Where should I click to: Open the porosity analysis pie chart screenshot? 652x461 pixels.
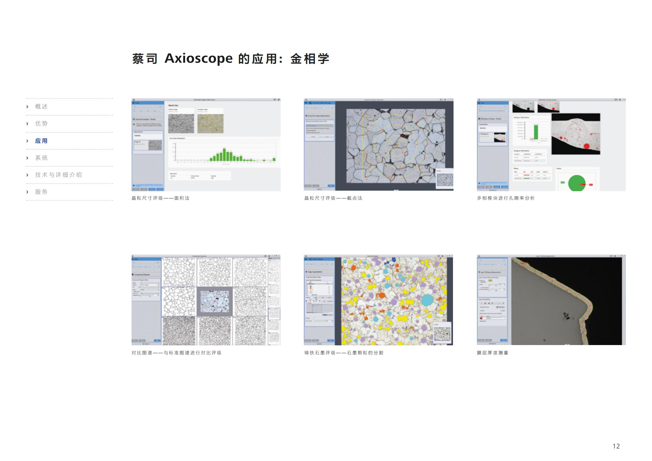pyautogui.click(x=551, y=144)
